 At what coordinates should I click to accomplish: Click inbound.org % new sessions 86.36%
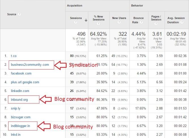click(x=102, y=100)
